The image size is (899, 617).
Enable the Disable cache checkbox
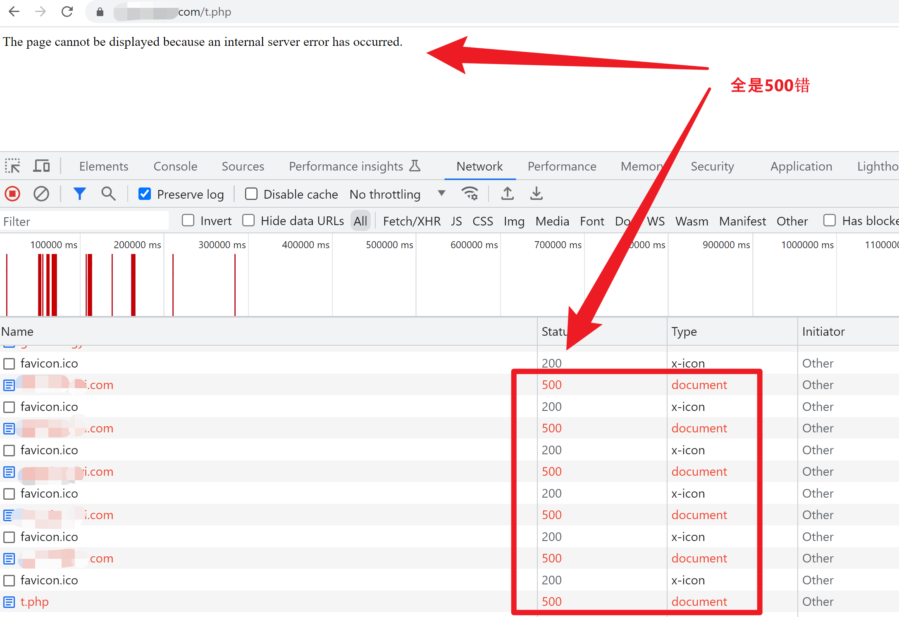pyautogui.click(x=251, y=194)
